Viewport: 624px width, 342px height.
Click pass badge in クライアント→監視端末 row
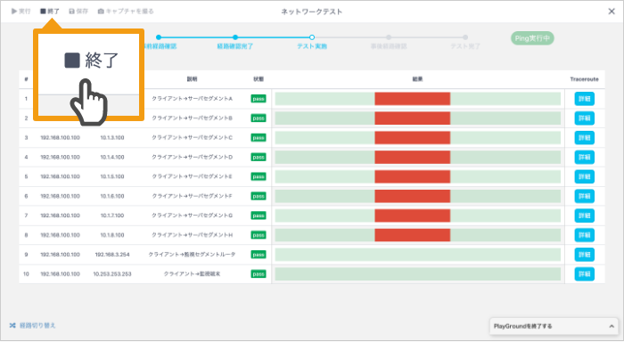click(x=259, y=274)
